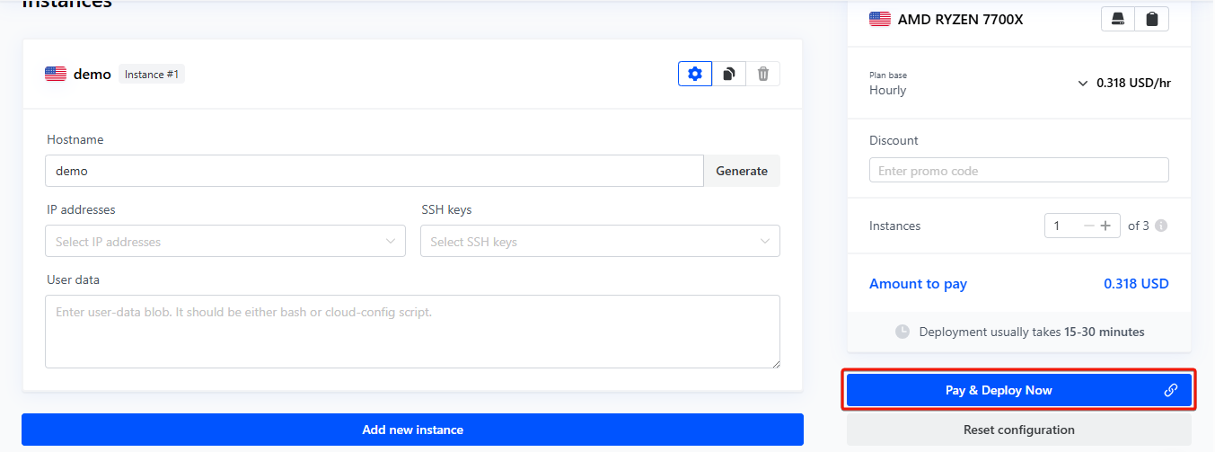Click the clipboard icon beside AMD RYZEN 7700X
This screenshot has height=452, width=1215.
(1152, 19)
